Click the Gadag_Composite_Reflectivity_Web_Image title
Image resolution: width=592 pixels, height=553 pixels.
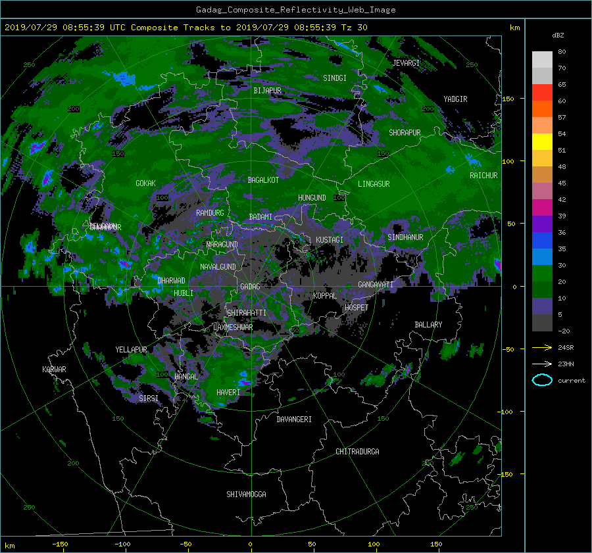[295, 10]
